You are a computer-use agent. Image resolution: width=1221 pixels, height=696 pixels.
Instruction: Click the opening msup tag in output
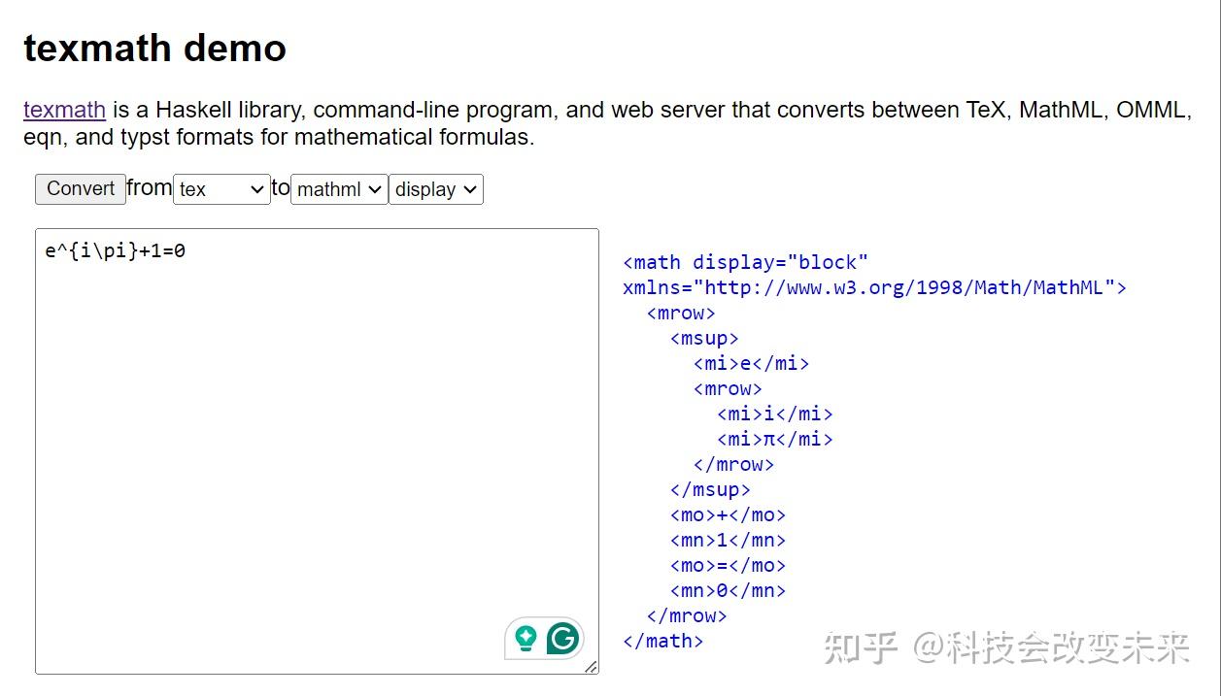coord(704,338)
